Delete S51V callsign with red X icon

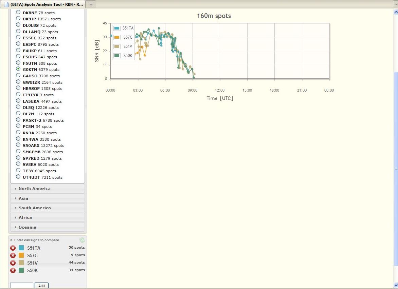click(13, 263)
